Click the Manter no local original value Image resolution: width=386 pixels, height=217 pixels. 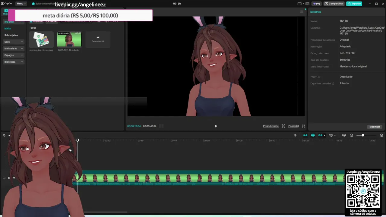(x=353, y=66)
